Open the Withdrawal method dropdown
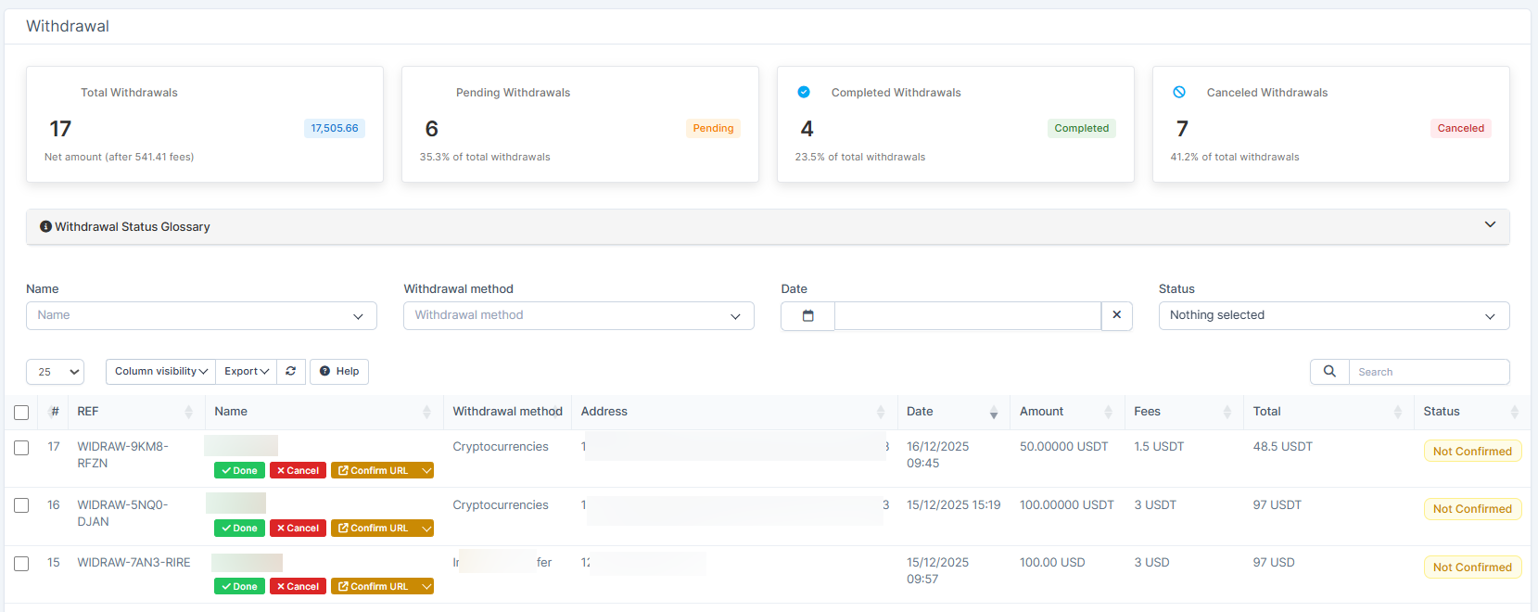The width and height of the screenshot is (1538, 612). pyautogui.click(x=578, y=315)
